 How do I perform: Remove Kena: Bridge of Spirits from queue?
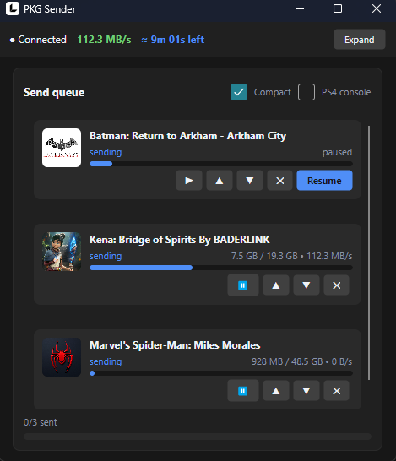point(337,285)
